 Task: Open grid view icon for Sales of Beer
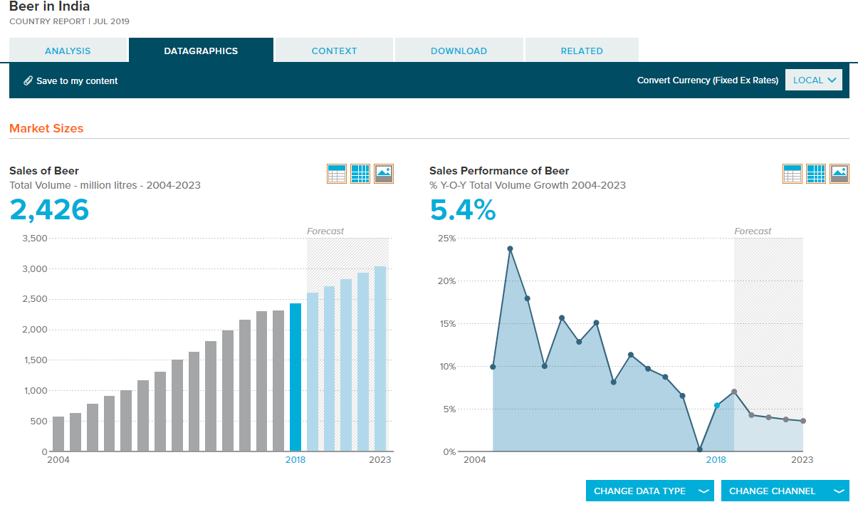360,174
